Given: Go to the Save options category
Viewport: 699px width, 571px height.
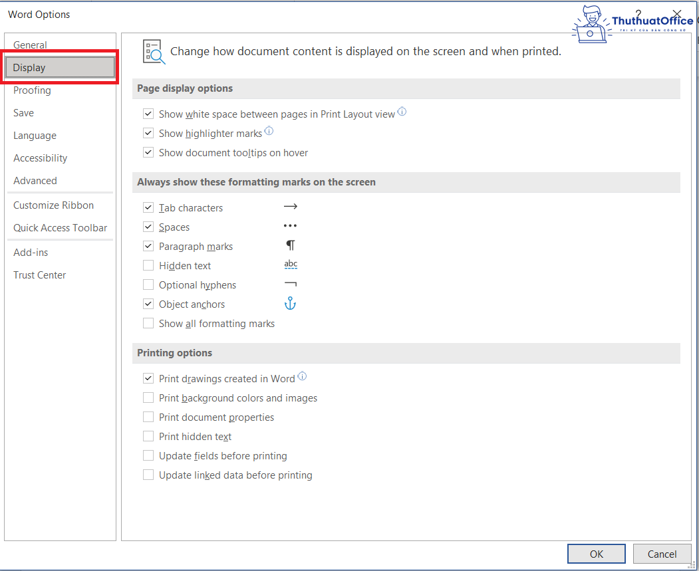Looking at the screenshot, I should tap(24, 113).
